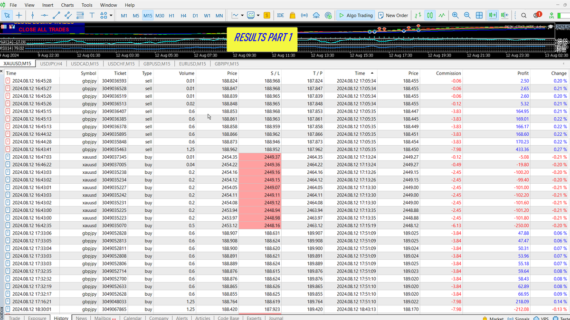
Task: Switch to the GBPJPY,M15 chart tab
Action: (227, 64)
